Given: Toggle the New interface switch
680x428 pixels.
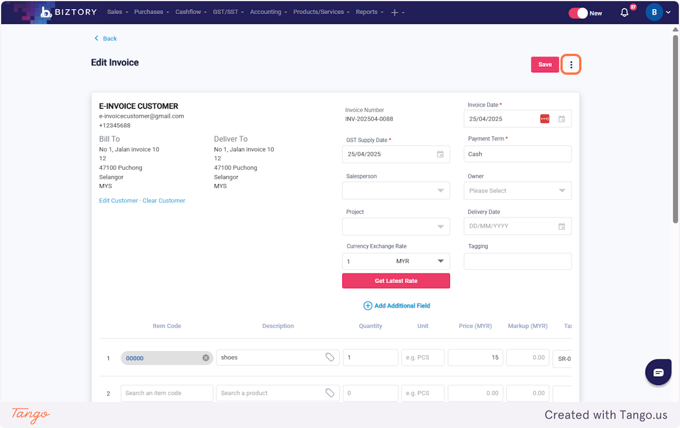Looking at the screenshot, I should 579,13.
